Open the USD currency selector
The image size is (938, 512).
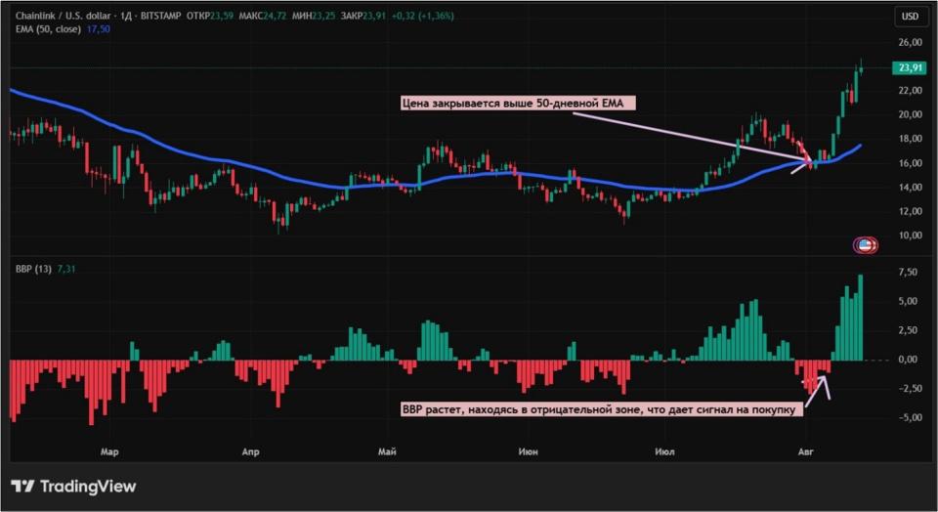tap(910, 17)
